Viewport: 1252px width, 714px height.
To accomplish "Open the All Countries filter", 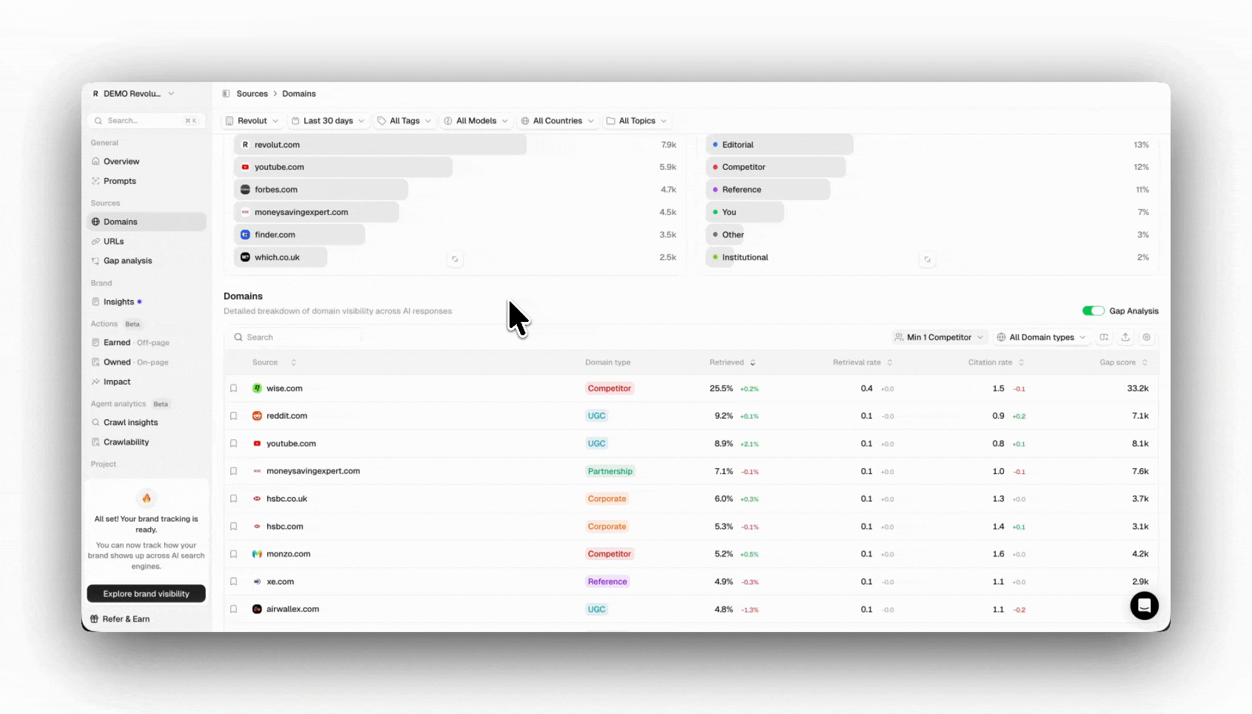I will click(557, 121).
